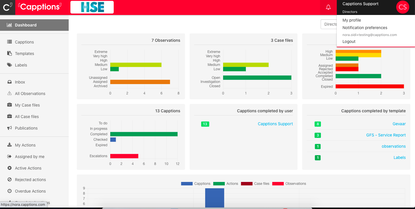Click the 3 badge beside GFS - Service Report
Image resolution: width=415 pixels, height=209 pixels.
[318, 135]
